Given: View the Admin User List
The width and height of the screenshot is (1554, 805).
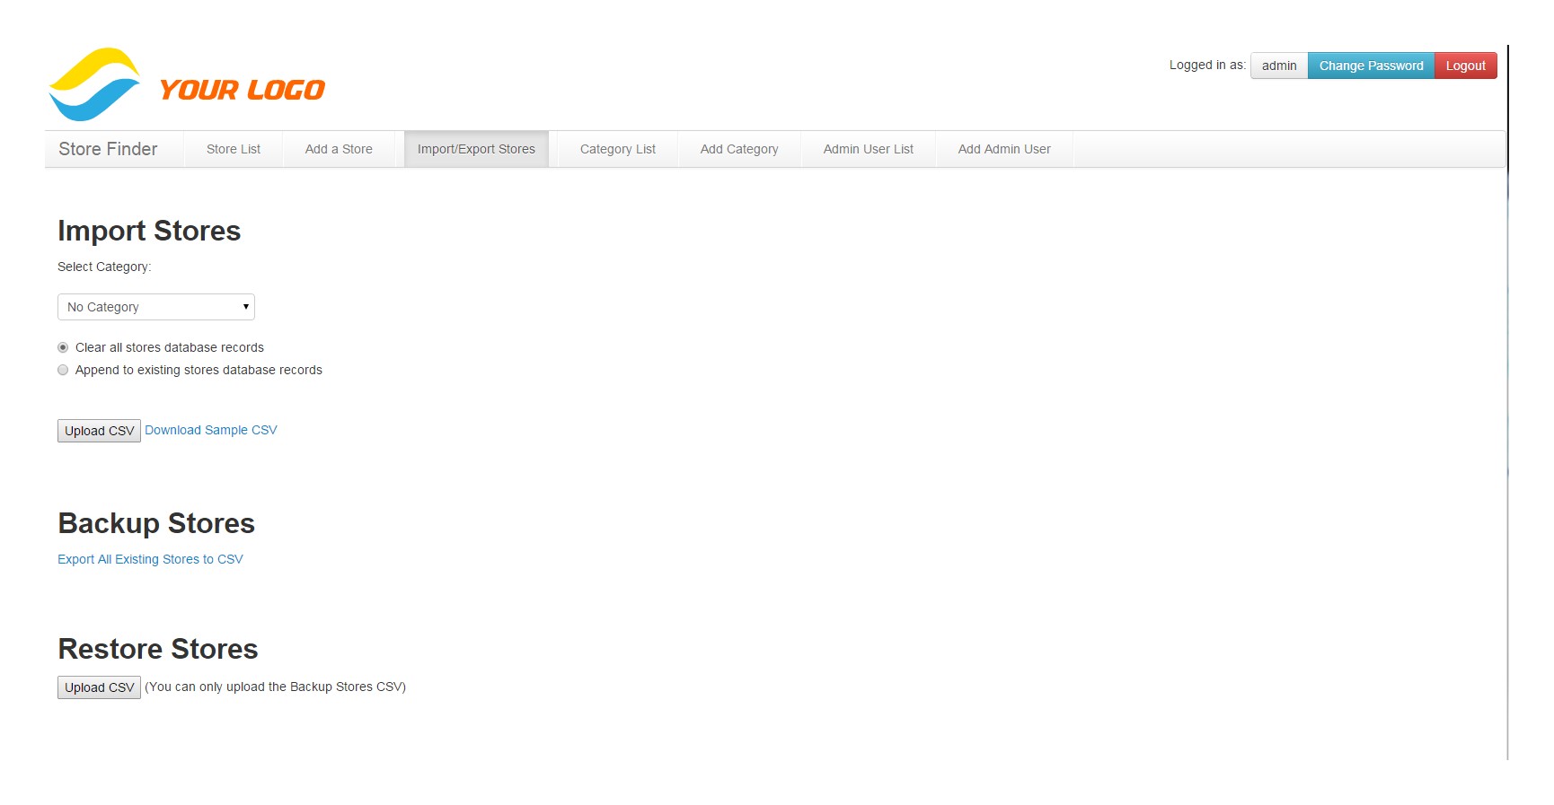Looking at the screenshot, I should (x=868, y=149).
